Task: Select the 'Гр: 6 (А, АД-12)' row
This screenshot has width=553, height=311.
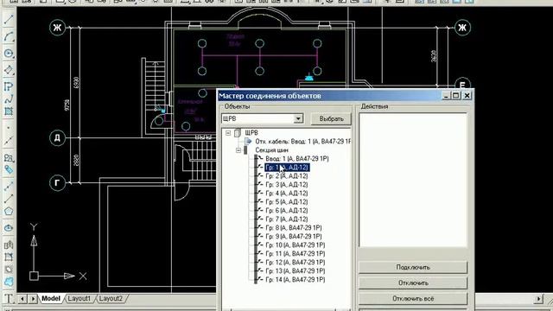Action: point(287,211)
